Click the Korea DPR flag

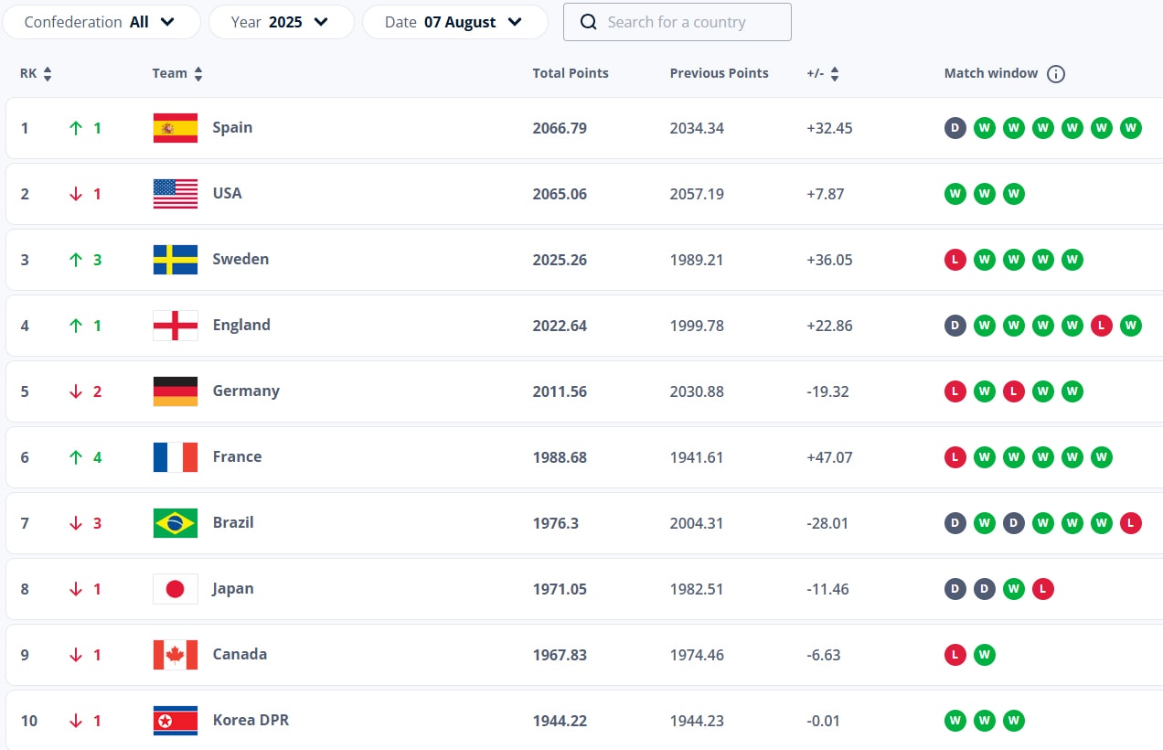[x=176, y=721]
